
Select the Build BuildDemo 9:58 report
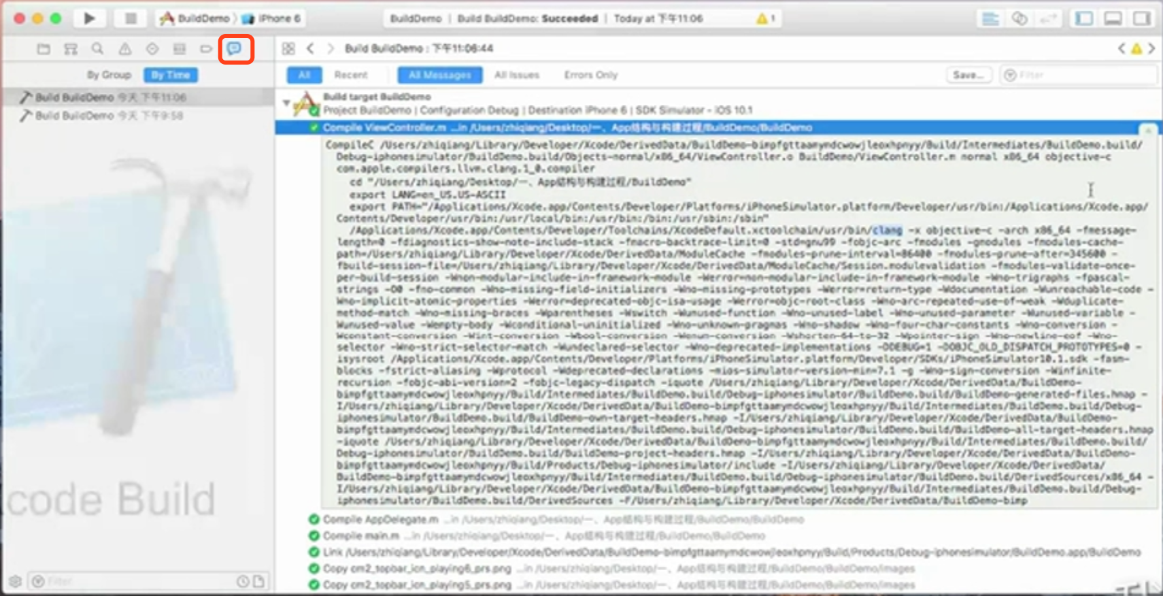[137, 116]
